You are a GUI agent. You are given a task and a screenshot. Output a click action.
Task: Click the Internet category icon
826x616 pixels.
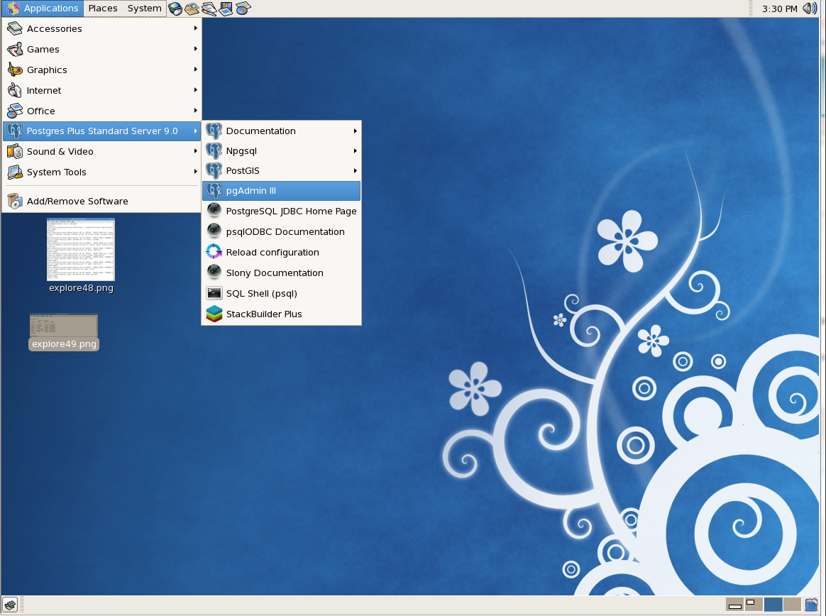[15, 90]
